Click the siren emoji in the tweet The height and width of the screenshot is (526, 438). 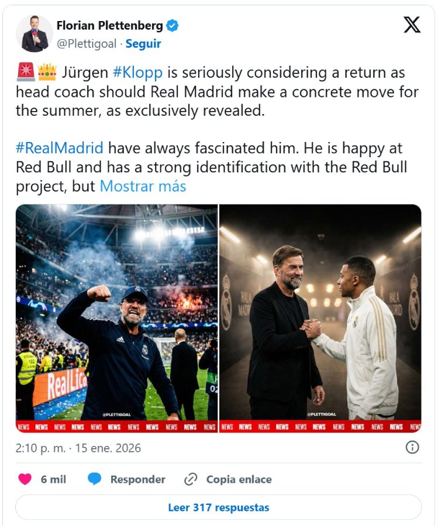point(25,72)
